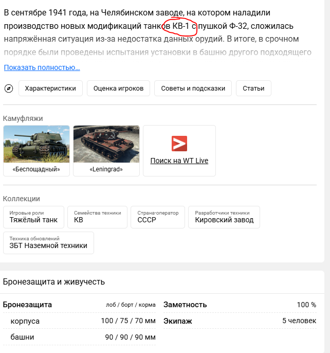Click the Бронезащита row label
330x353 pixels.
tap(27, 305)
